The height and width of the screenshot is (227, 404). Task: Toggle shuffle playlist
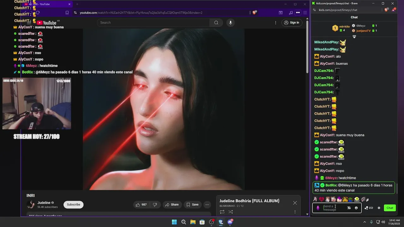pos(231,212)
